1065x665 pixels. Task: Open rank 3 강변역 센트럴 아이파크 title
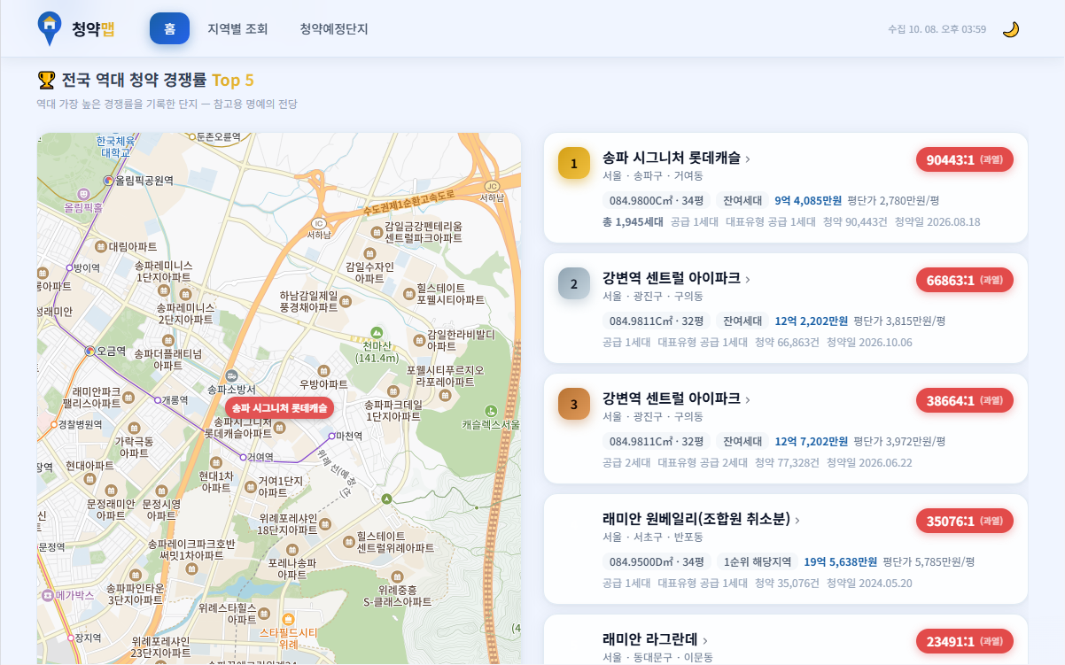pyautogui.click(x=671, y=398)
